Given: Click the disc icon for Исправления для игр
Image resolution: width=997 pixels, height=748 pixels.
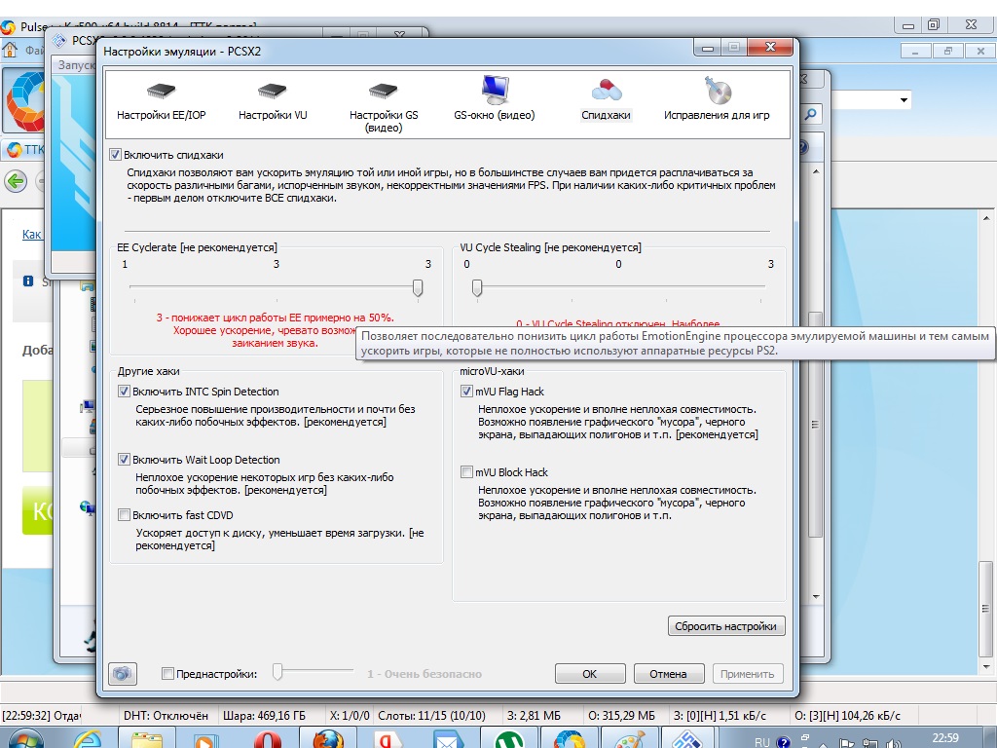Looking at the screenshot, I should click(718, 91).
